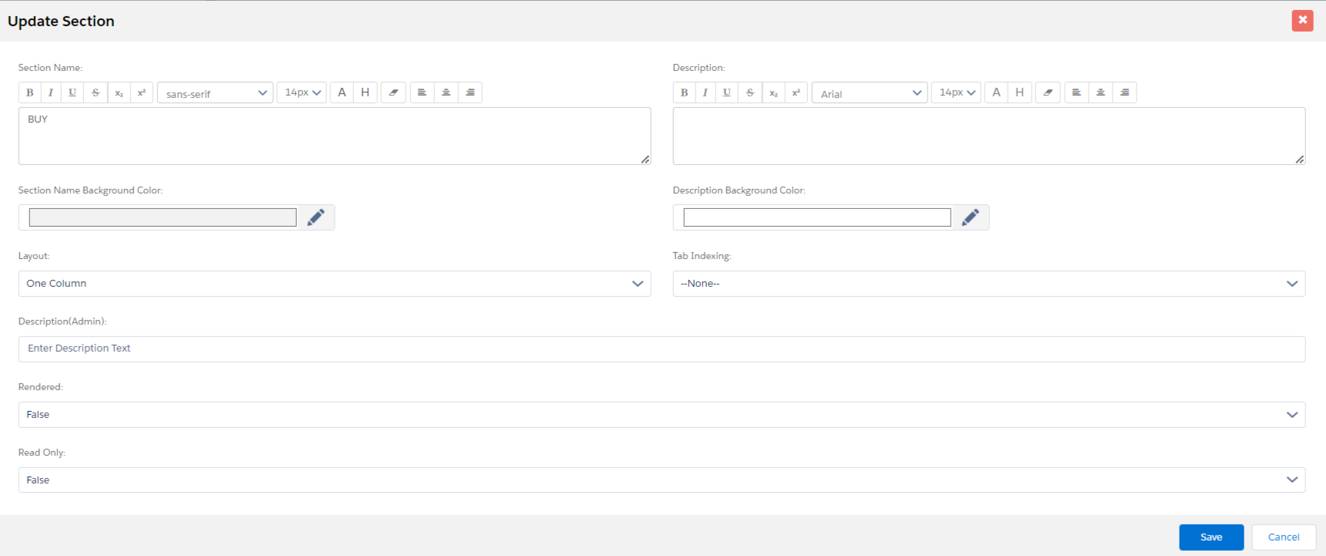Expand the Layout One Column dropdown
The width and height of the screenshot is (1326, 556).
click(335, 284)
